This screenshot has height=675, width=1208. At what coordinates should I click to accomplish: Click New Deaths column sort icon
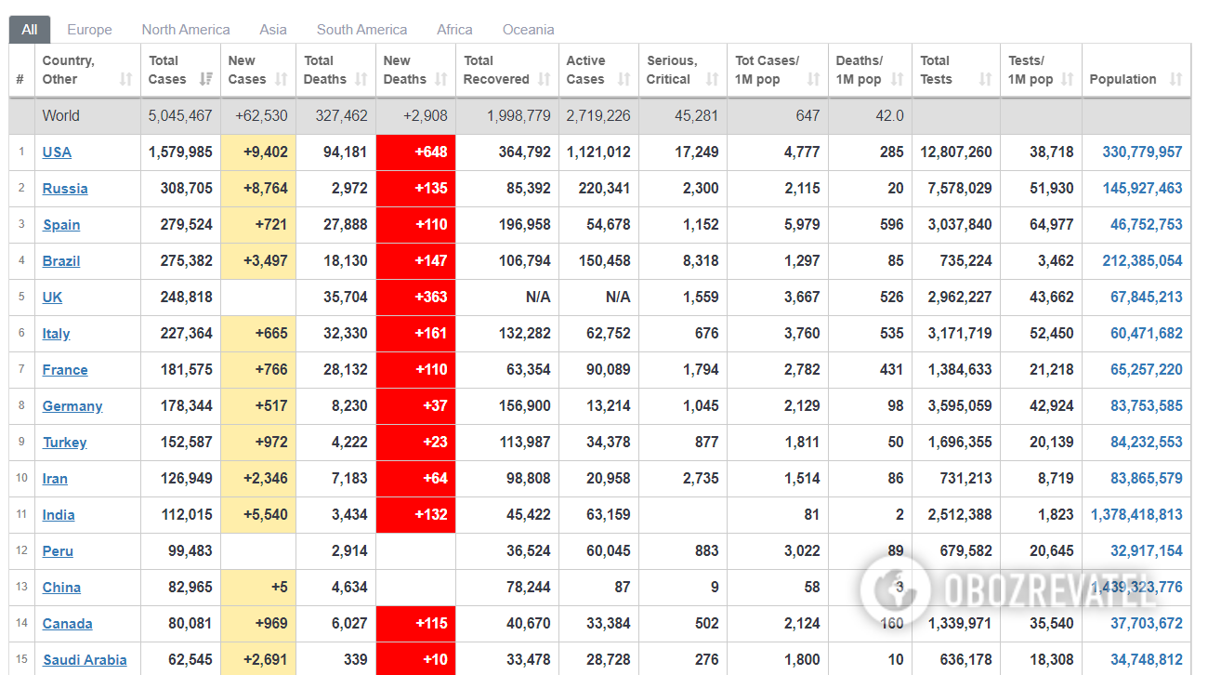[442, 80]
